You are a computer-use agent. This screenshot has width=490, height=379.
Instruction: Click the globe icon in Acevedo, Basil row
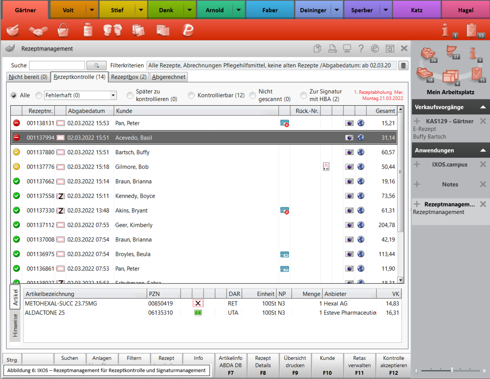(x=361, y=138)
